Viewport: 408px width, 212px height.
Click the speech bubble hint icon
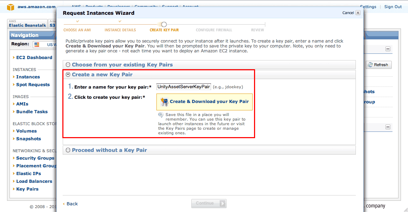[x=161, y=115]
